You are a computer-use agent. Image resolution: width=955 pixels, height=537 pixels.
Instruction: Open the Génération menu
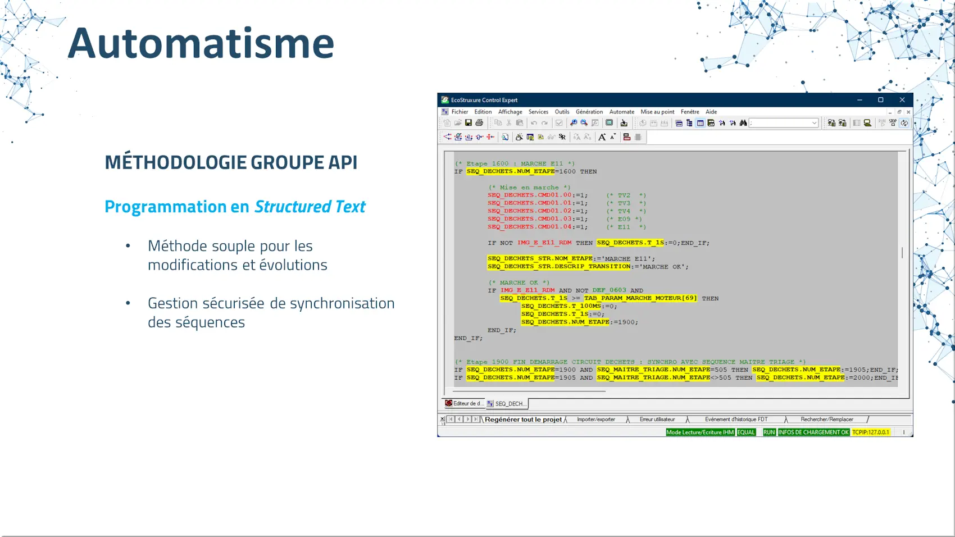point(589,112)
